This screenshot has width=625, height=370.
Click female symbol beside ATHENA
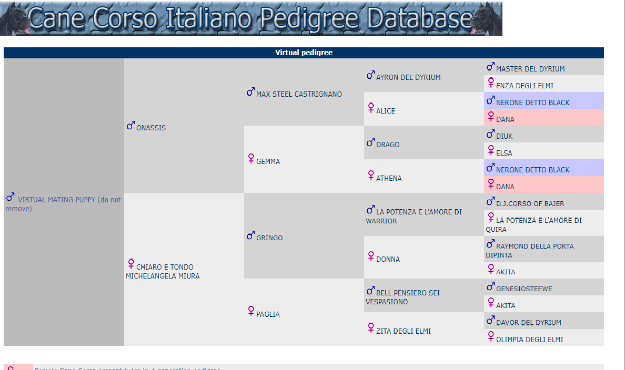tap(371, 175)
